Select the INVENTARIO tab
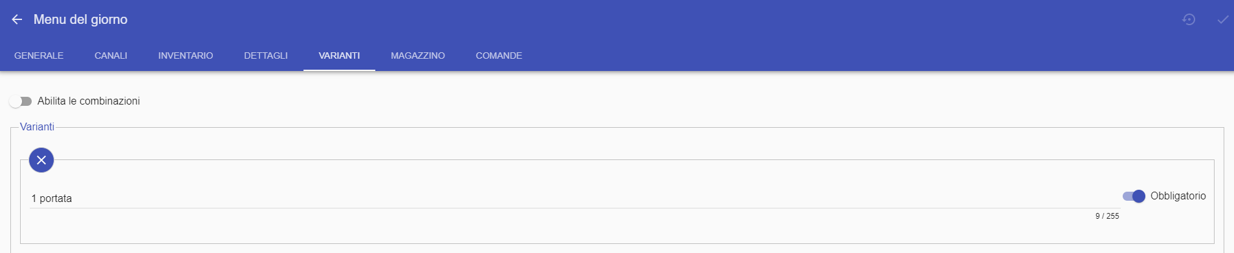The width and height of the screenshot is (1234, 253). pyautogui.click(x=186, y=56)
